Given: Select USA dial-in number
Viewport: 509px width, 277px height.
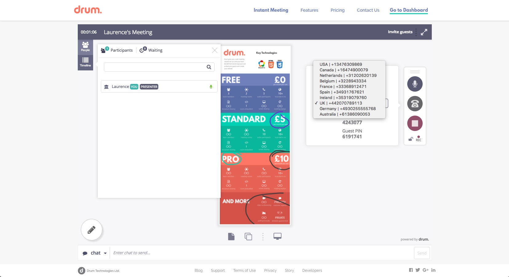Looking at the screenshot, I should click(x=349, y=64).
